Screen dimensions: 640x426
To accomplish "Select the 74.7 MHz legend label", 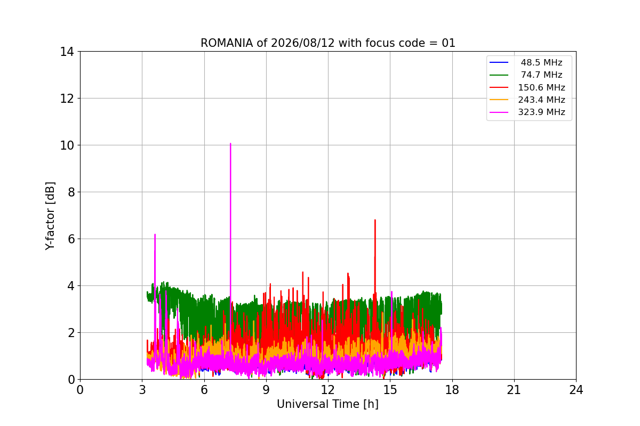I will click(541, 75).
